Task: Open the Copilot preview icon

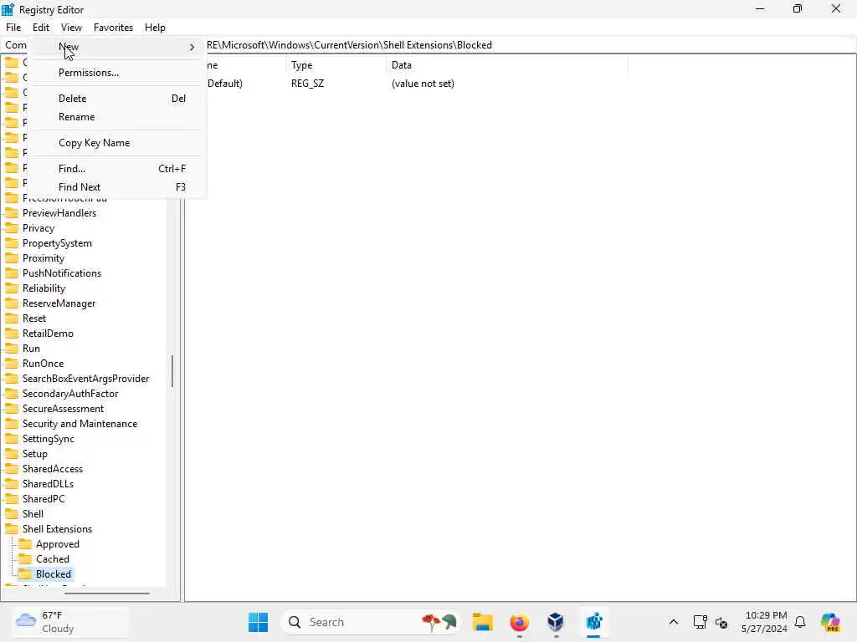Action: pyautogui.click(x=831, y=622)
